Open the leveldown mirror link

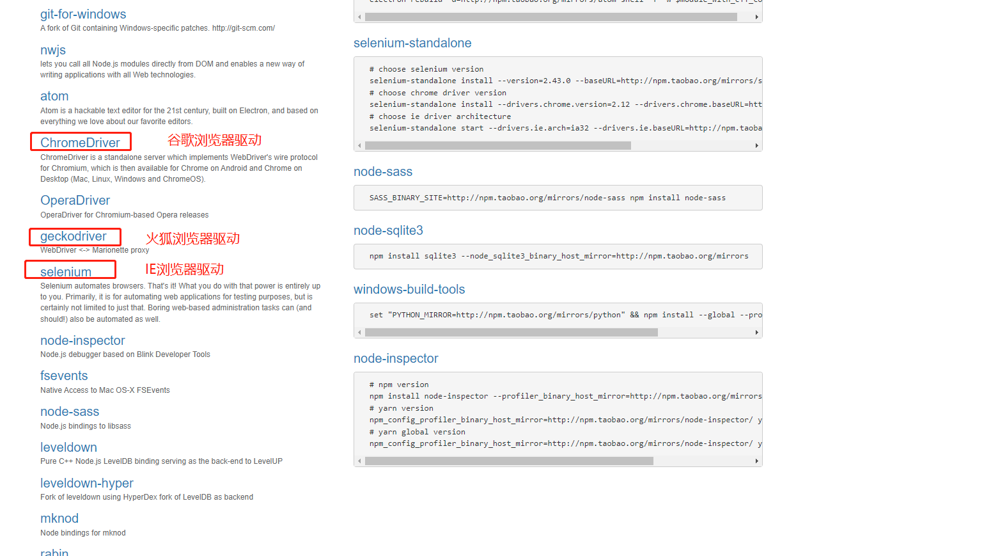(x=68, y=447)
